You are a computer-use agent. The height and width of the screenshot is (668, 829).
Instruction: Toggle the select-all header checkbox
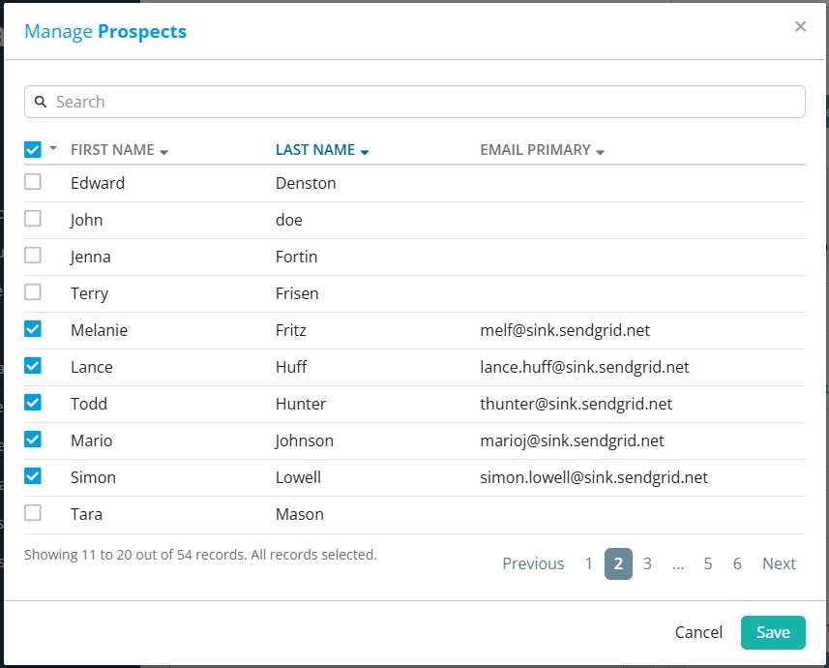tap(33, 149)
